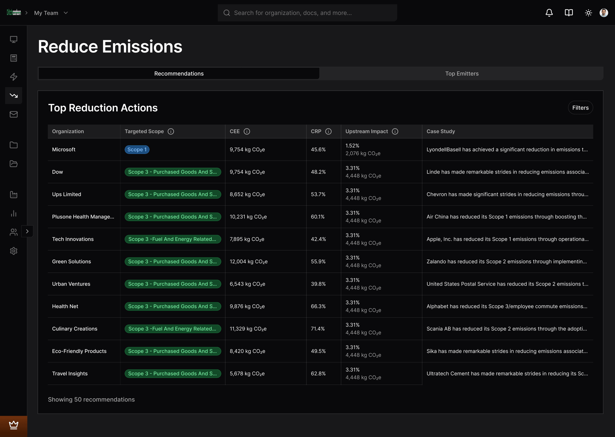Open the mail envelope sidebar icon
This screenshot has height=437, width=615.
13,114
